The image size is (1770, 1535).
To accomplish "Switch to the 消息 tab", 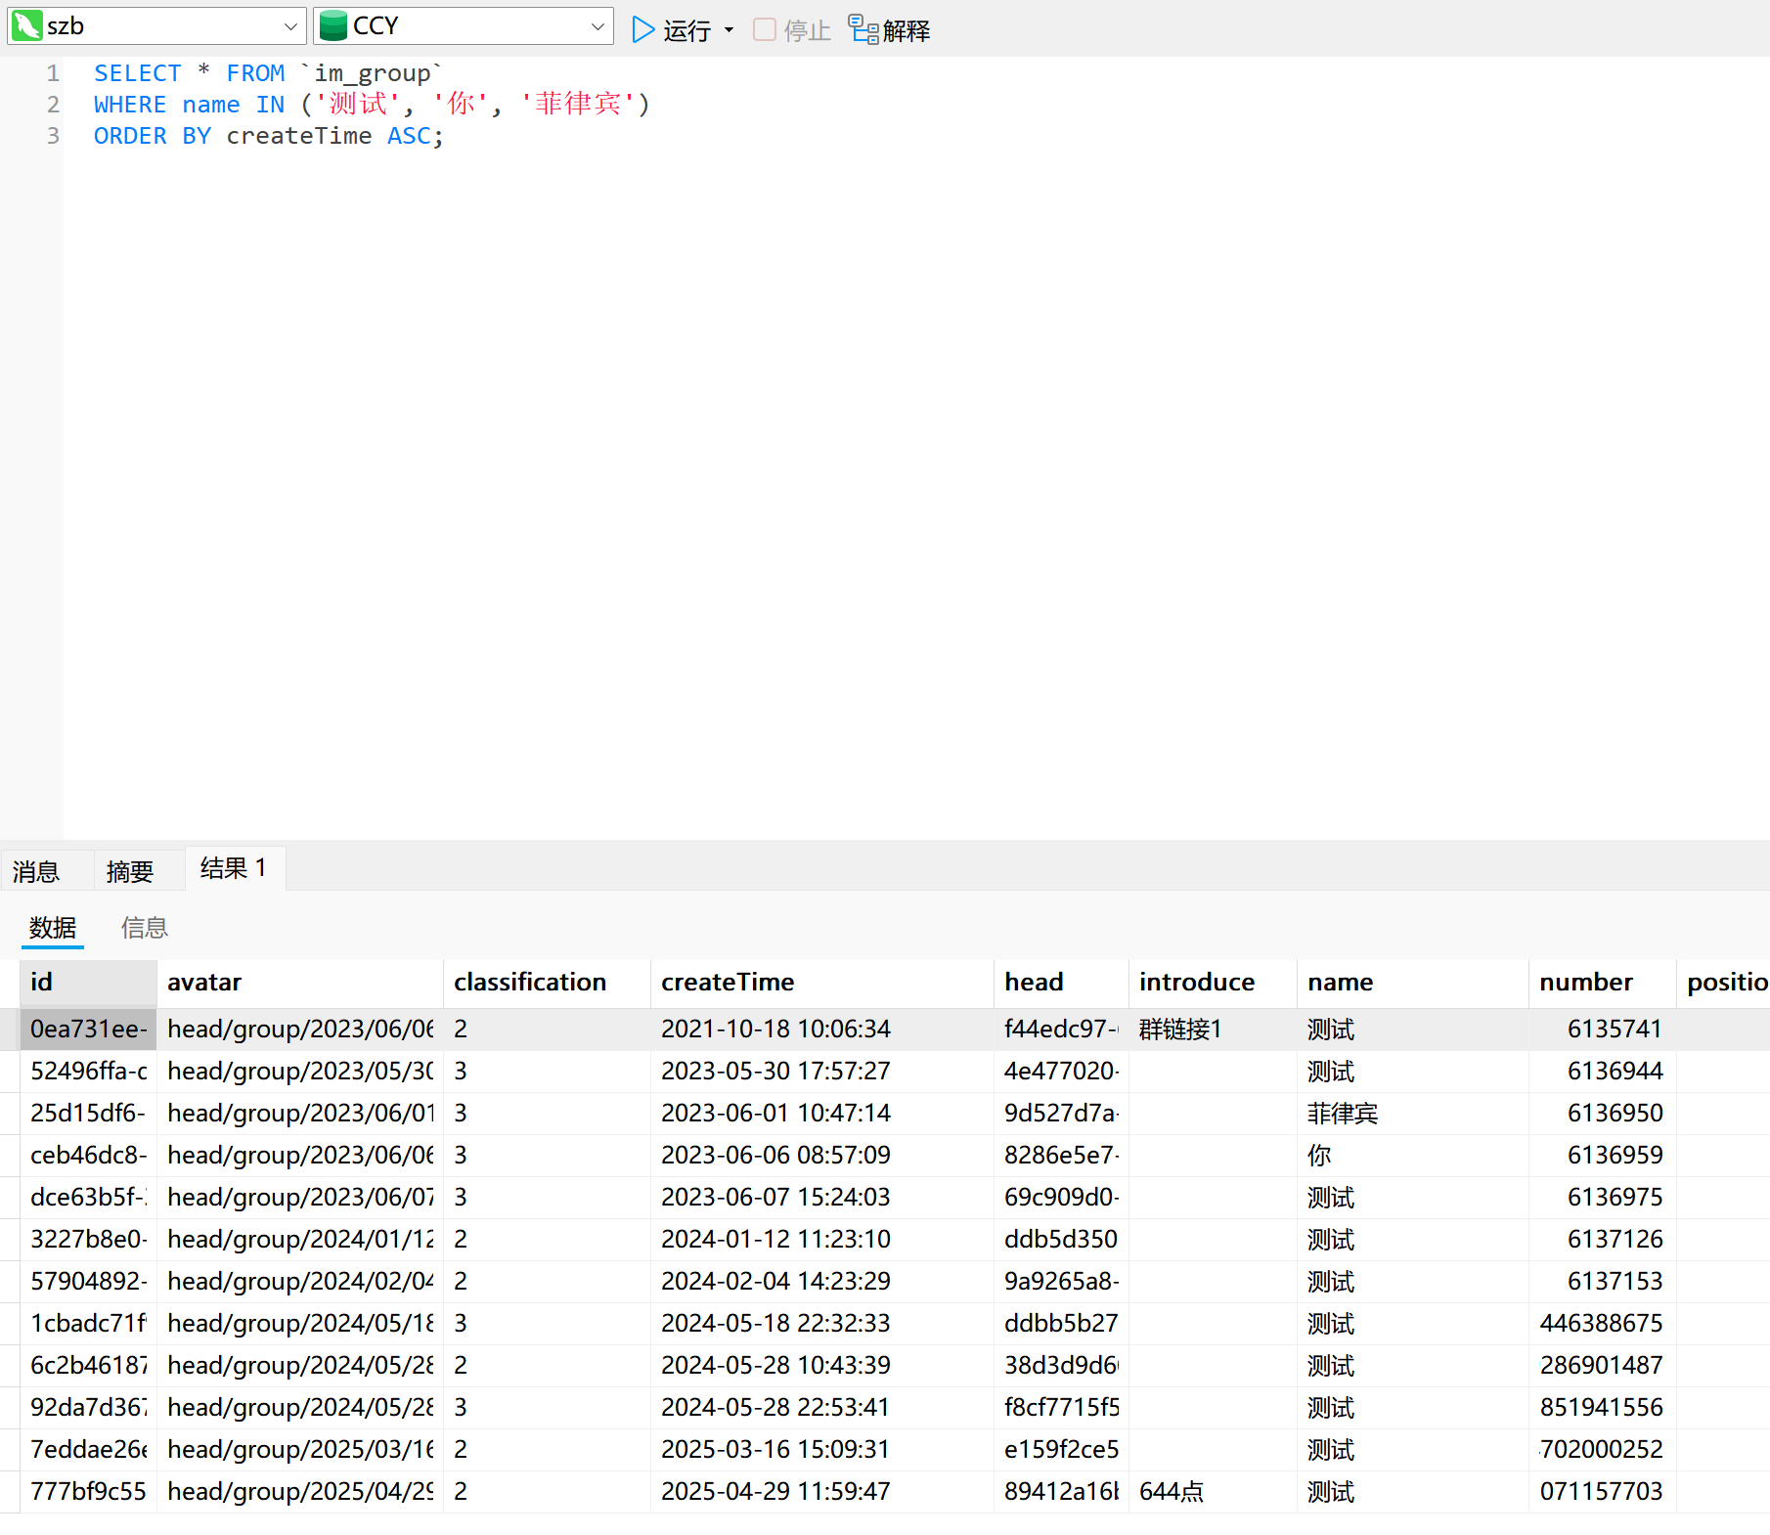I will pos(36,871).
